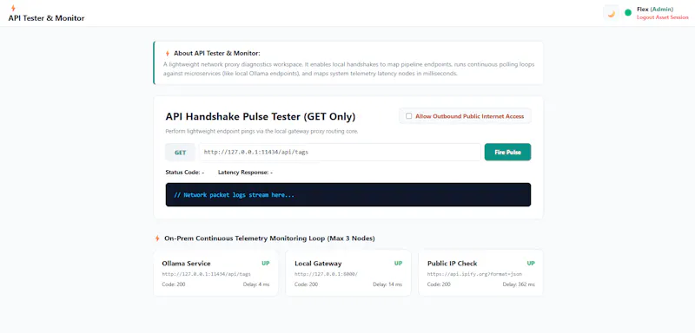This screenshot has width=695, height=333.
Task: Click the UP status on Ollama Service
Action: (266, 263)
